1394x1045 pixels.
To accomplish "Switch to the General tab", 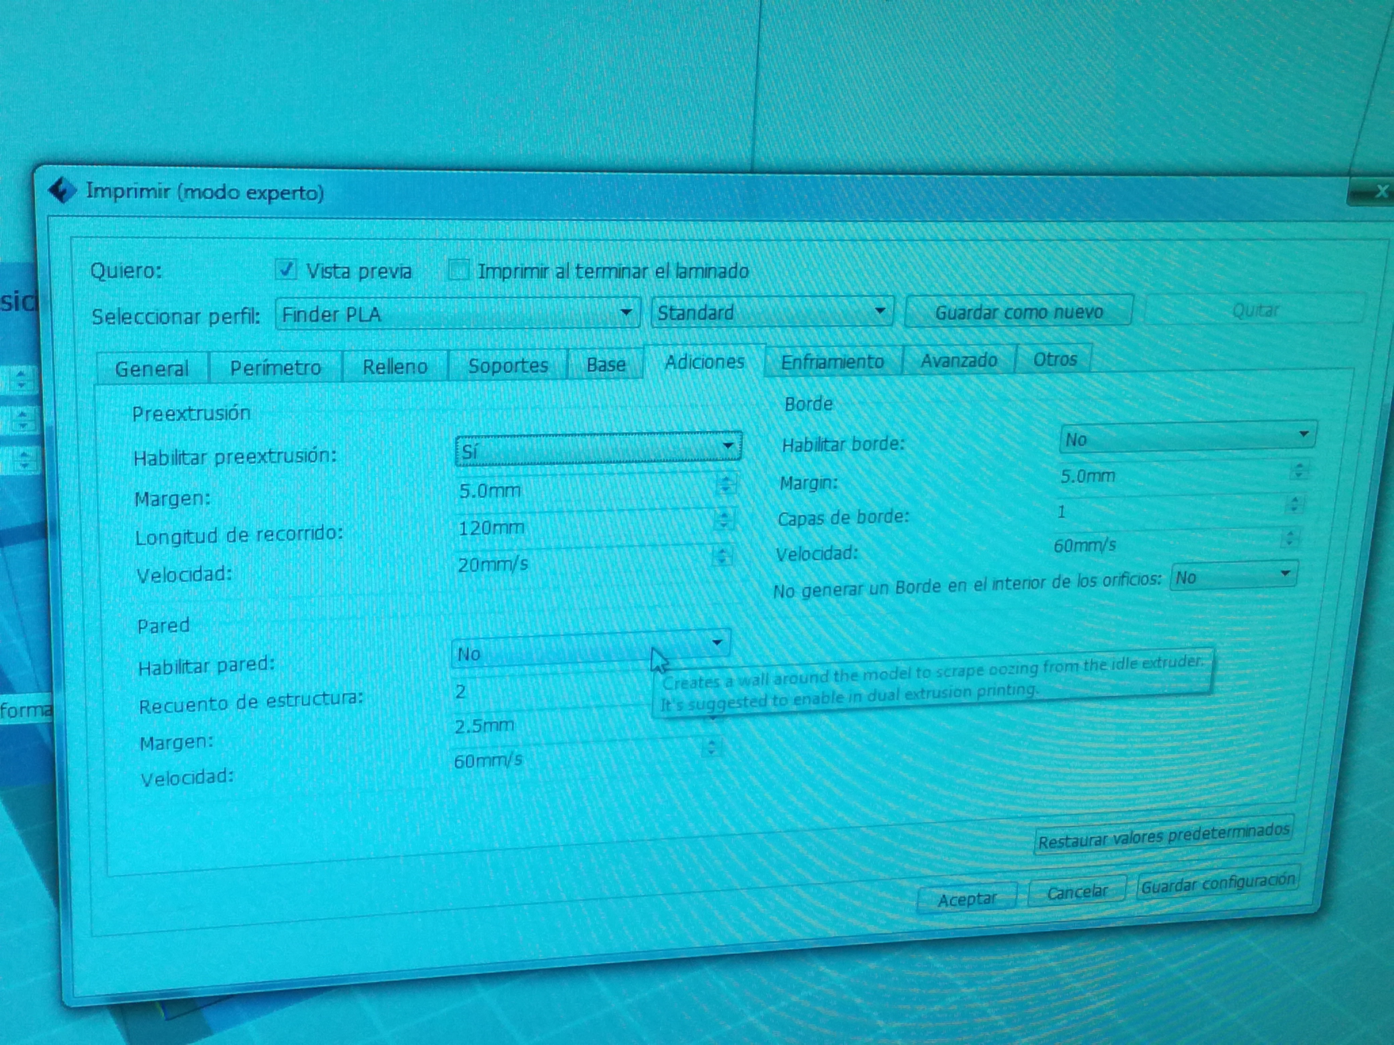I will point(152,368).
